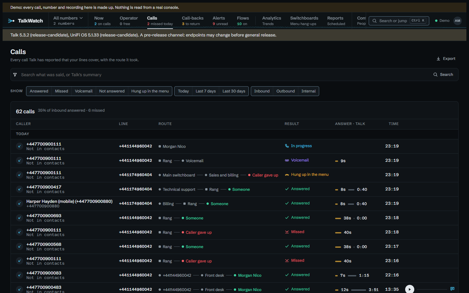Click inbound arrow icon on the Voicemail call row
469x293 pixels.
20,160
